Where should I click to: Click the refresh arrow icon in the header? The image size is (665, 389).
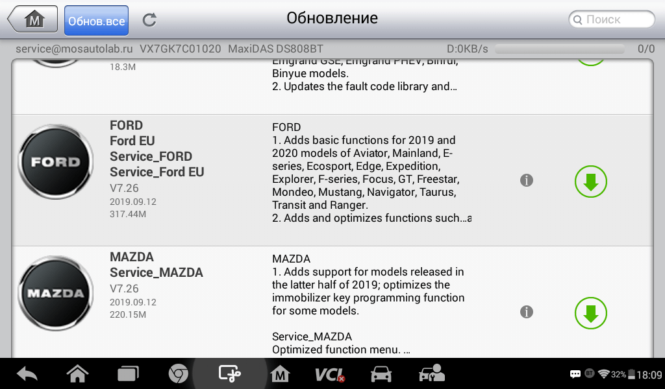149,19
